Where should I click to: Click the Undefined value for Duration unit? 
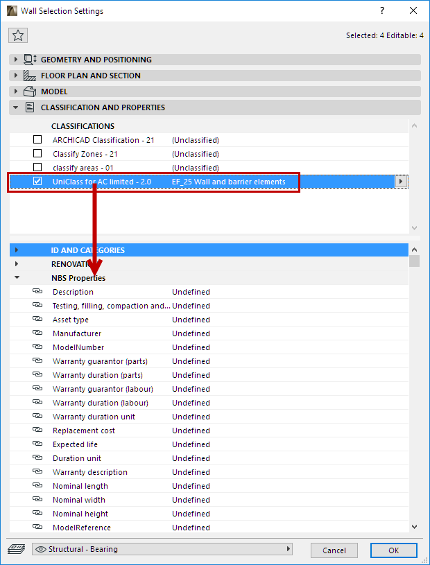[x=191, y=458]
